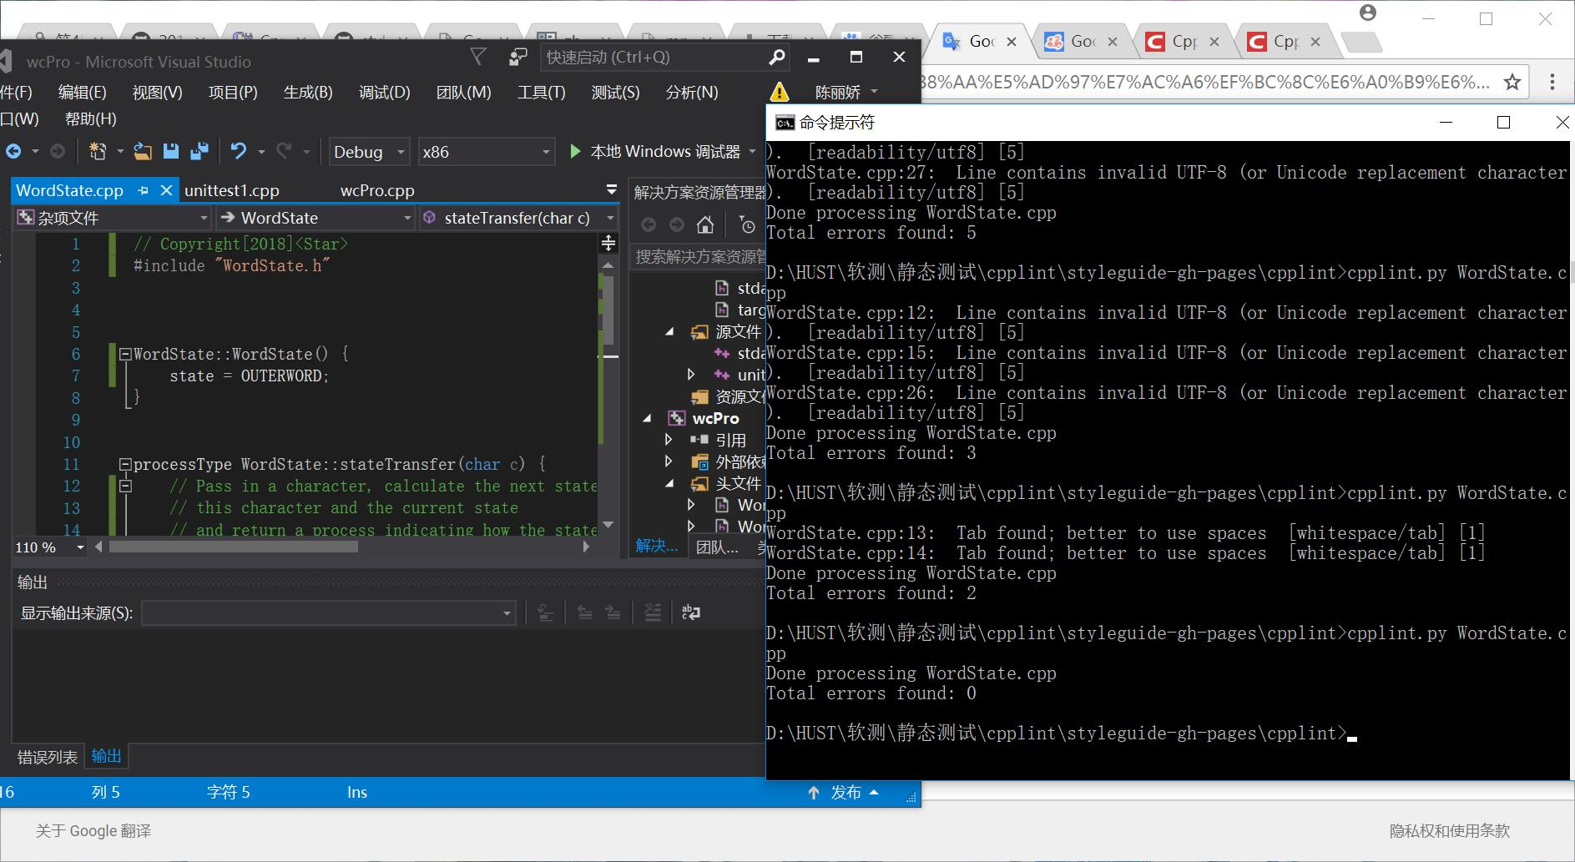Switch to the unittest1.cpp tab
This screenshot has width=1575, height=862.
point(232,190)
